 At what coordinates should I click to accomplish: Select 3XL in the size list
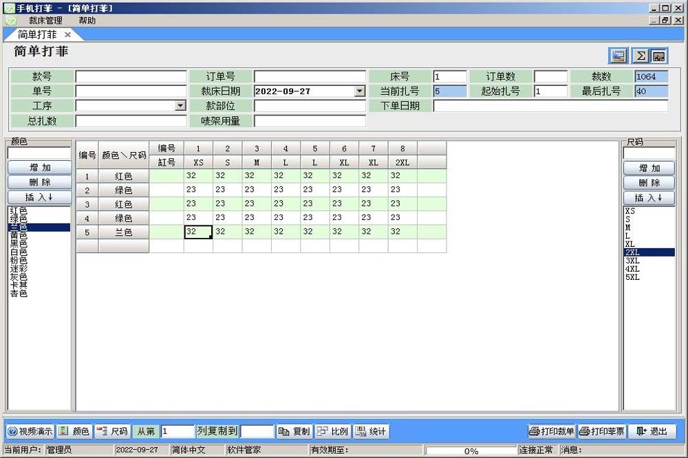[x=632, y=261]
